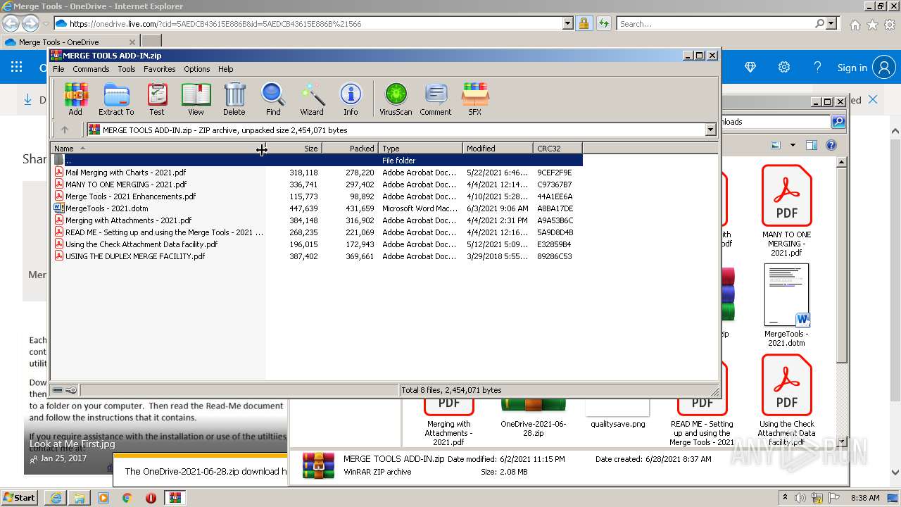901x507 pixels.
Task: Open Opera from the taskbar
Action: pyautogui.click(x=151, y=498)
